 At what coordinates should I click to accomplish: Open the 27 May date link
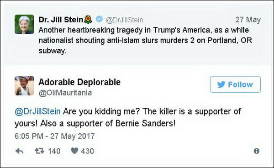tap(248, 20)
